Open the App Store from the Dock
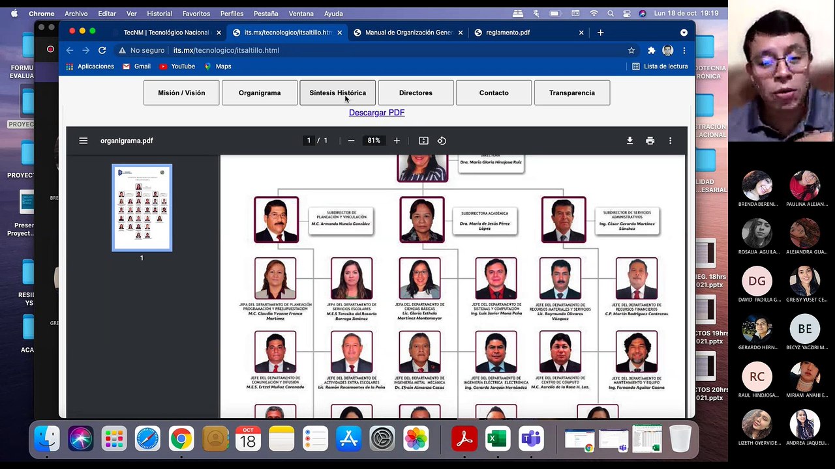The height and width of the screenshot is (469, 835). pyautogui.click(x=348, y=439)
